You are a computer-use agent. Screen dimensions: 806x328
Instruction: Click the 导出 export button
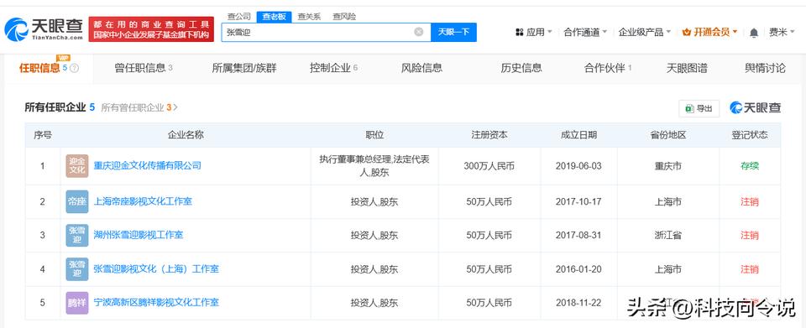[x=699, y=108]
